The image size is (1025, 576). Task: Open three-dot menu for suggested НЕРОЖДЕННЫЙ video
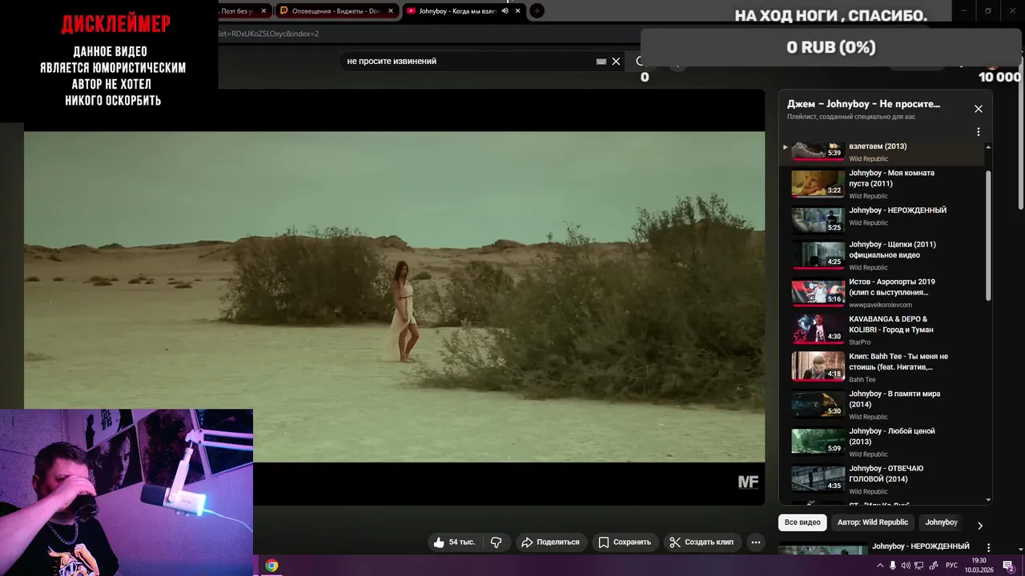point(988,548)
